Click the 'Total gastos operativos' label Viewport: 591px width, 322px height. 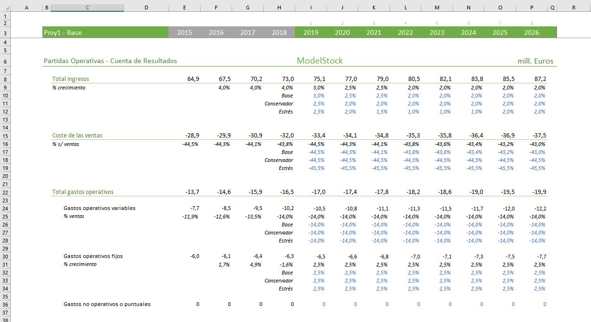[83, 192]
